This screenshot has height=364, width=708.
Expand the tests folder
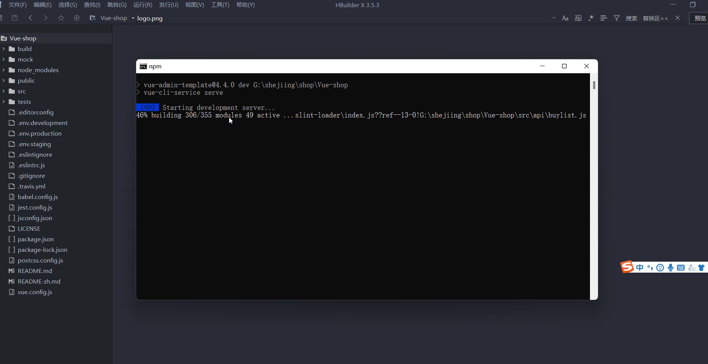(x=3, y=102)
